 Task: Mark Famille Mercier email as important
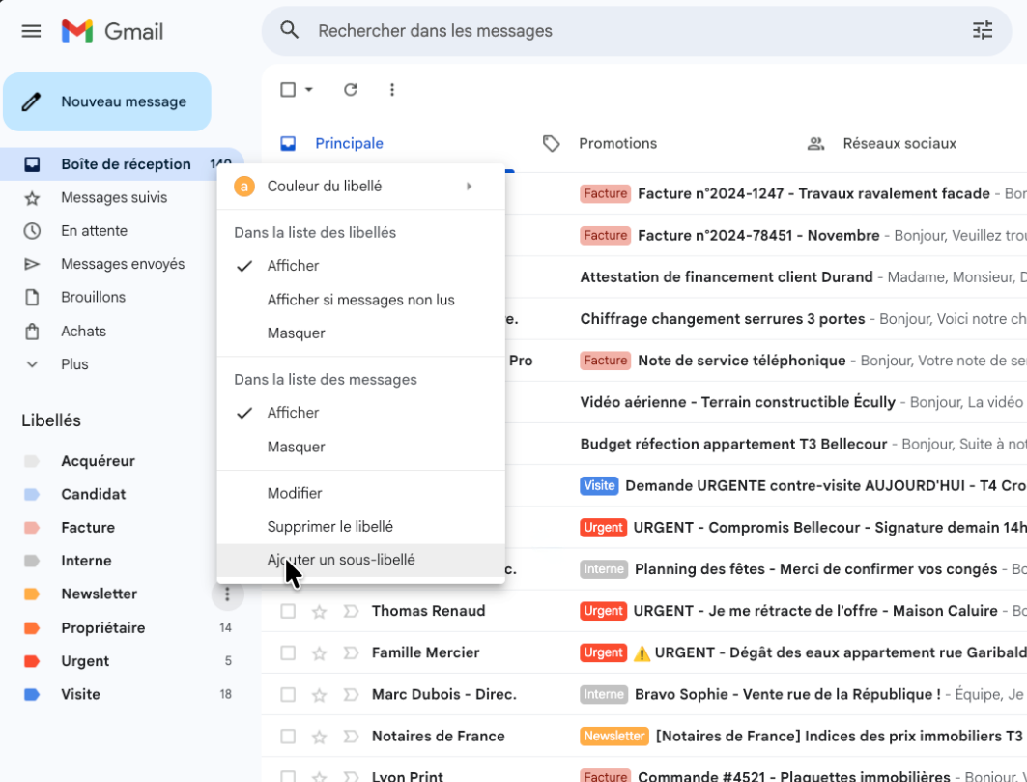[351, 652]
